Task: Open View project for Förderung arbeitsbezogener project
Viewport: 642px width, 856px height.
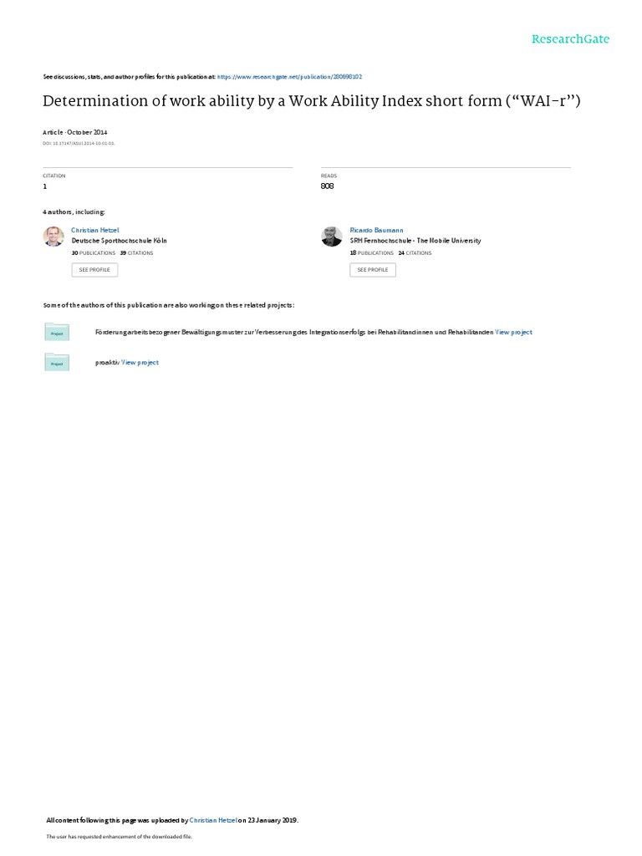Action: (514, 332)
